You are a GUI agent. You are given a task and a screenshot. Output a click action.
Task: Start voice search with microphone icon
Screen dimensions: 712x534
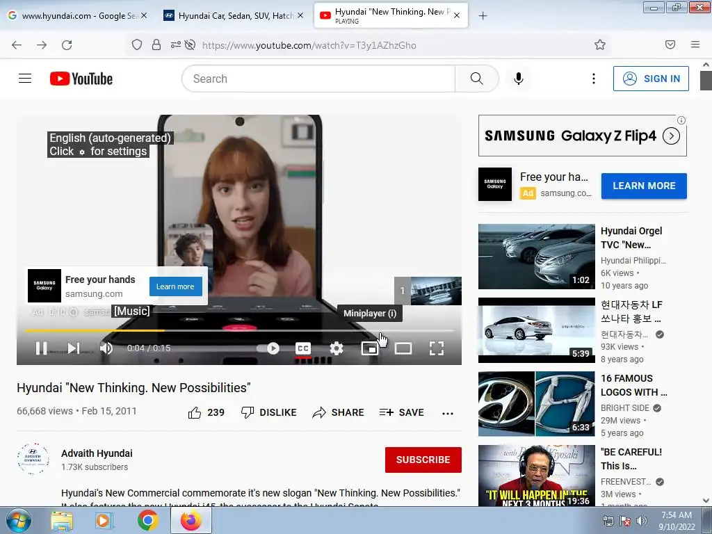519,79
